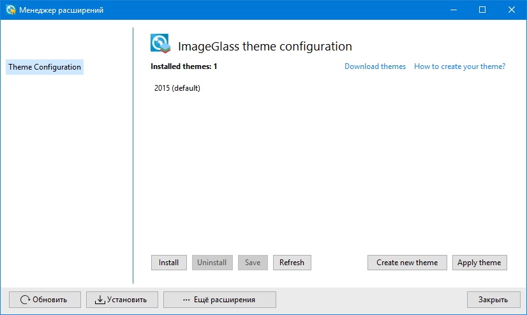Click the Refresh button
Screen dimensions: 527x315
(x=292, y=263)
